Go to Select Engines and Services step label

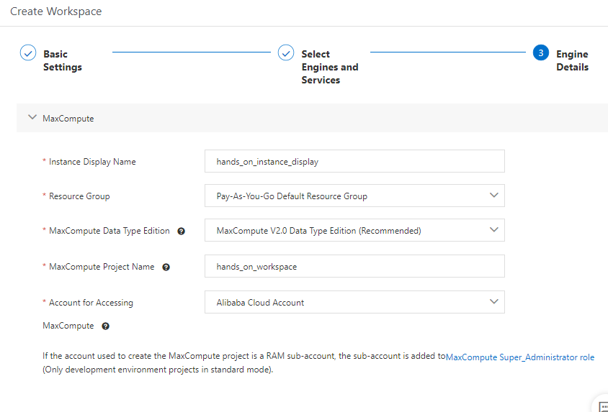point(329,67)
